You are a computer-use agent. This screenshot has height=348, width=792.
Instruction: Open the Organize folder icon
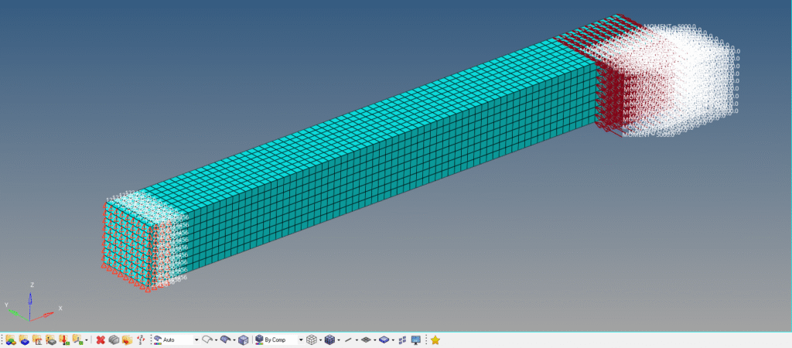(128, 340)
